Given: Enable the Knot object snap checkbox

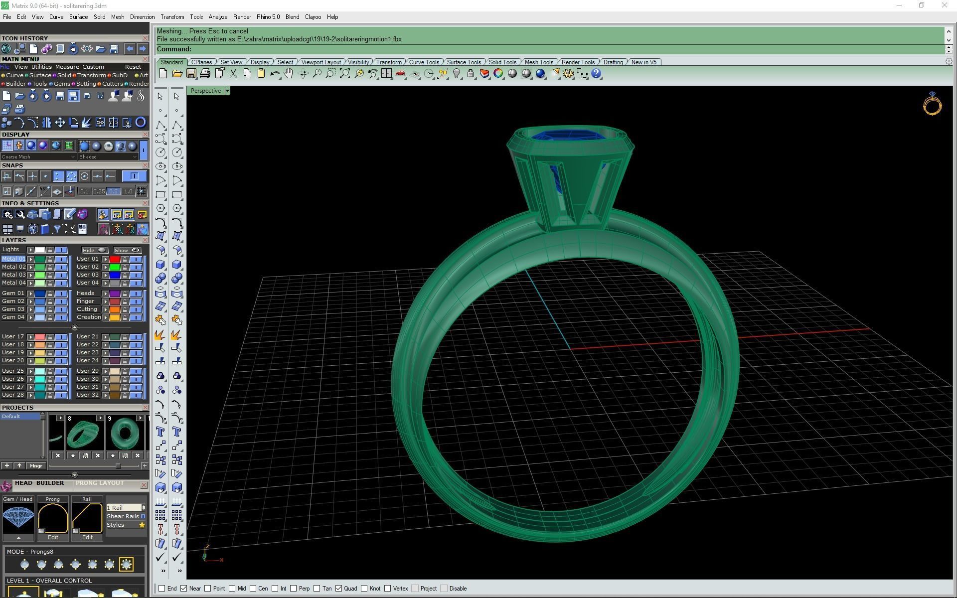Looking at the screenshot, I should pyautogui.click(x=364, y=589).
